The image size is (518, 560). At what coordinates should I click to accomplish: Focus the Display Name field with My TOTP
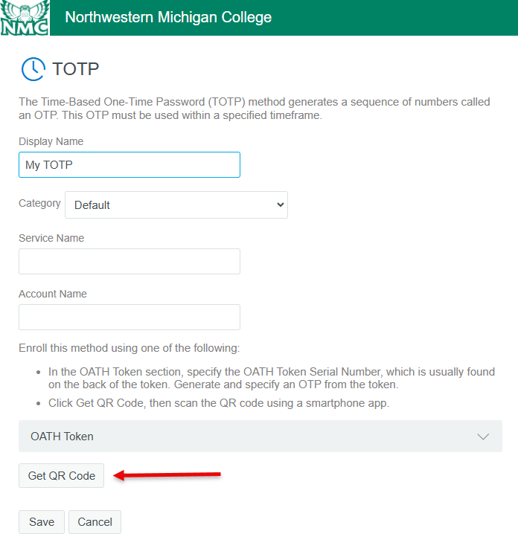click(x=129, y=164)
